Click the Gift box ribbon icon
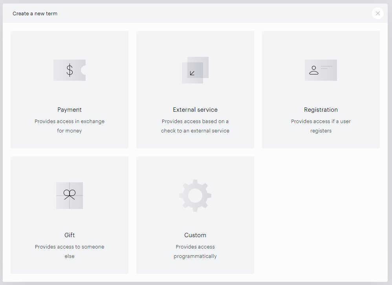The height and width of the screenshot is (285, 392). click(70, 196)
